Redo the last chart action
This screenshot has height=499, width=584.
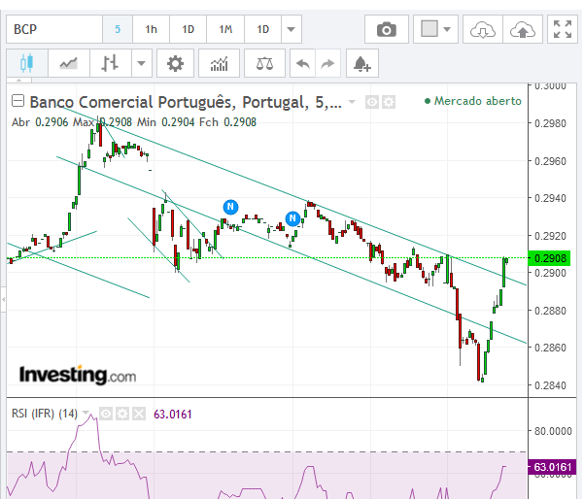[328, 63]
